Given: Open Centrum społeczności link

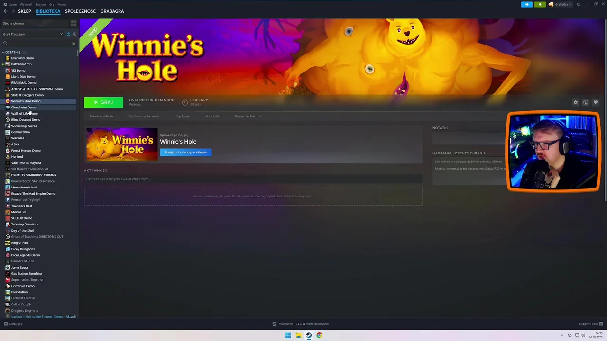Looking at the screenshot, I should tap(145, 116).
